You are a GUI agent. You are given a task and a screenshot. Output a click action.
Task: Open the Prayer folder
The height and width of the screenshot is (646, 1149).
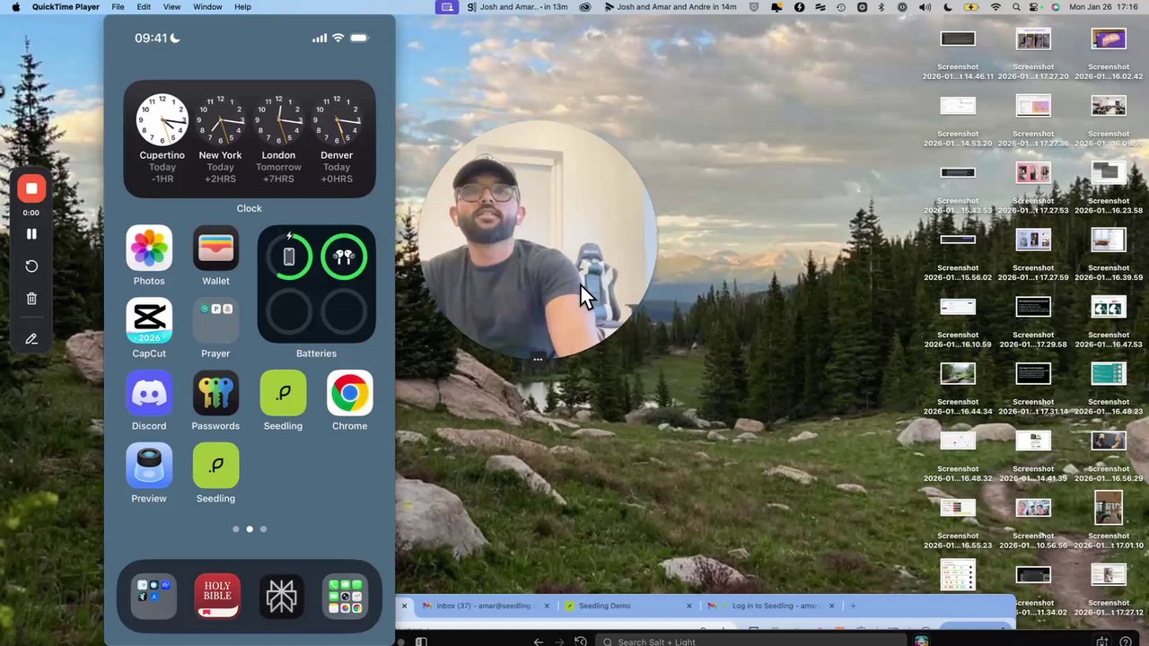pos(215,320)
